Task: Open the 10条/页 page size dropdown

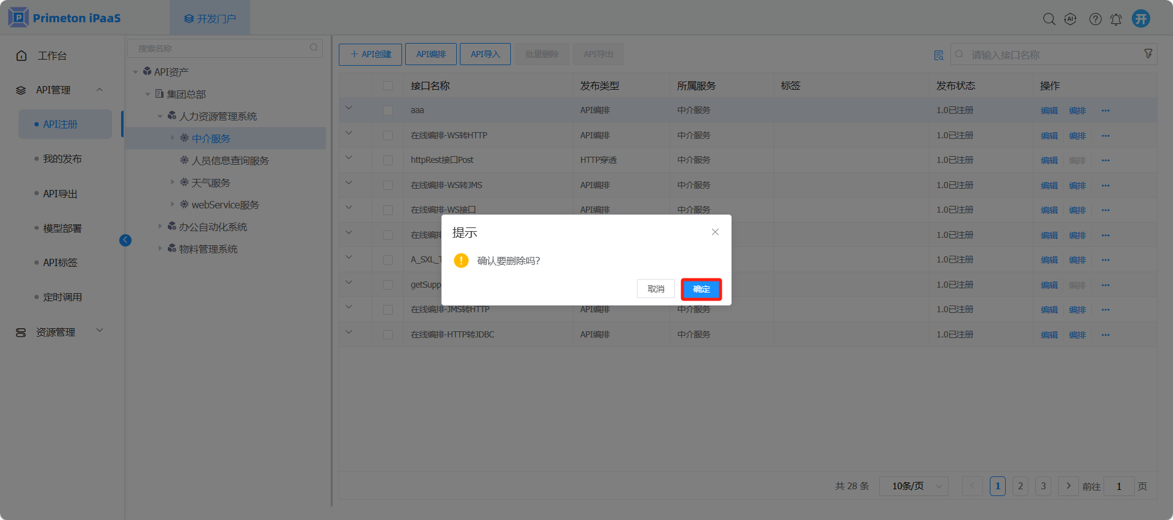Action: tap(914, 486)
